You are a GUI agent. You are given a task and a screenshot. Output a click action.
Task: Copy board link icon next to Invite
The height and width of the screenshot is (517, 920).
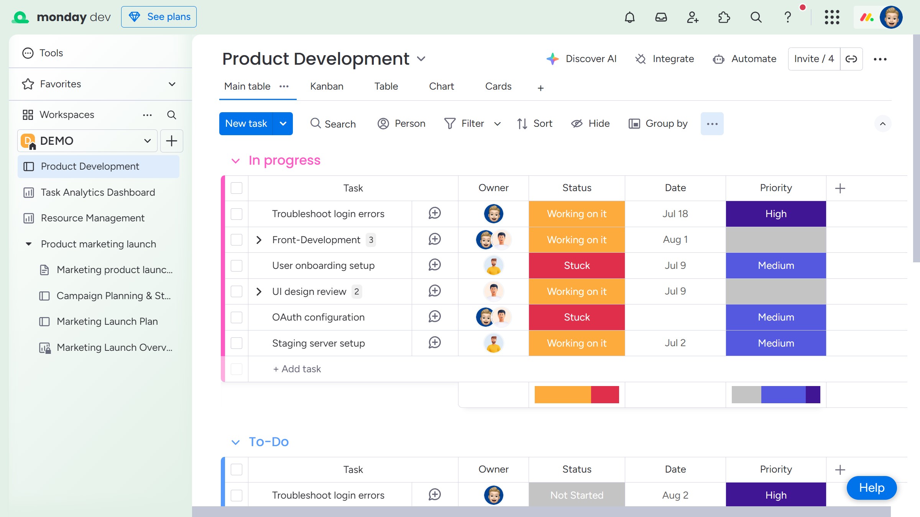pyautogui.click(x=851, y=59)
